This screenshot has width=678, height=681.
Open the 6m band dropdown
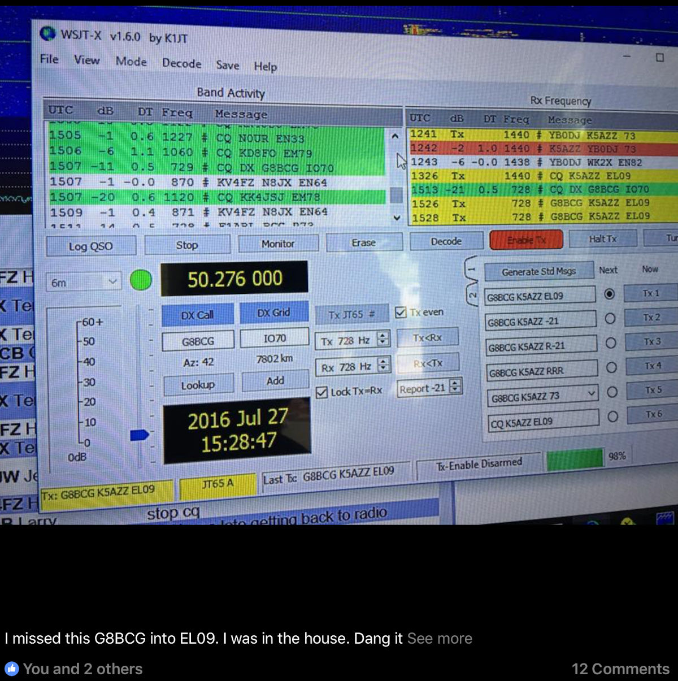click(x=84, y=282)
